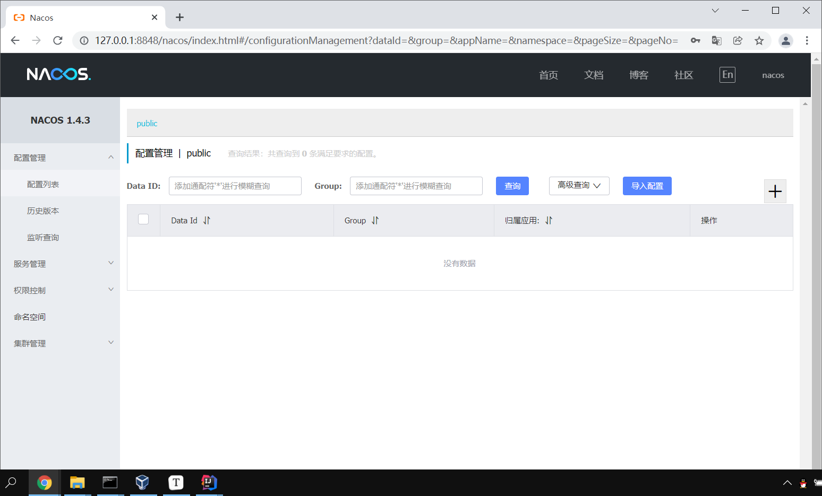The height and width of the screenshot is (496, 822).
Task: Go to 首页 in the top navigation
Action: pyautogui.click(x=549, y=75)
